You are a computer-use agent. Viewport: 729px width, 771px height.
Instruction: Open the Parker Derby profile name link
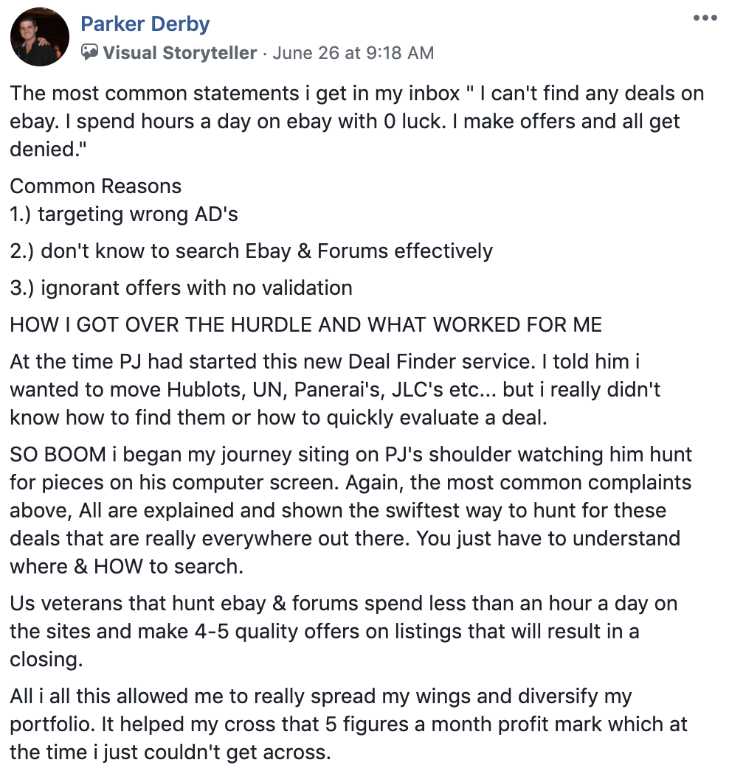tap(145, 24)
